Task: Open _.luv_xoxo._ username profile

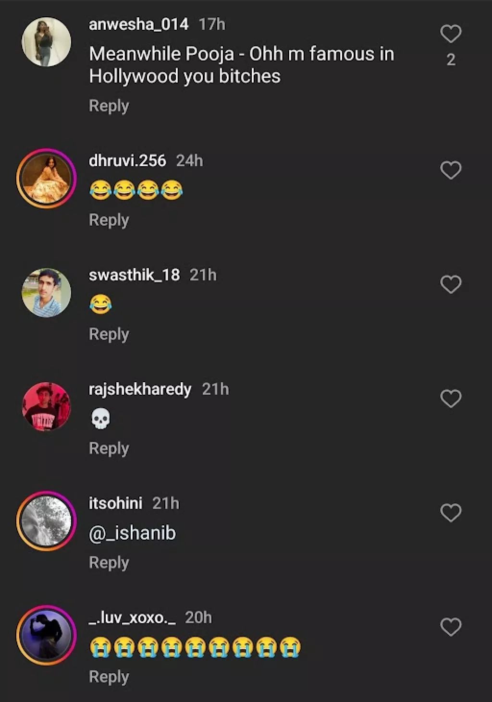Action: tap(132, 617)
